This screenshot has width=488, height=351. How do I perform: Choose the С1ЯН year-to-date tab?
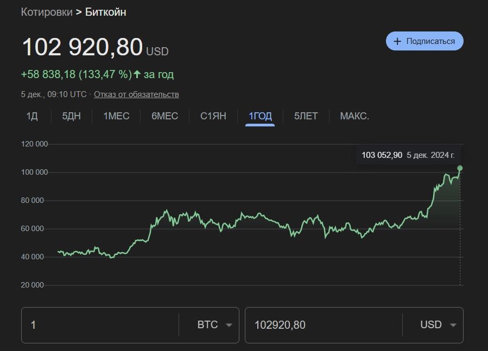pos(213,116)
